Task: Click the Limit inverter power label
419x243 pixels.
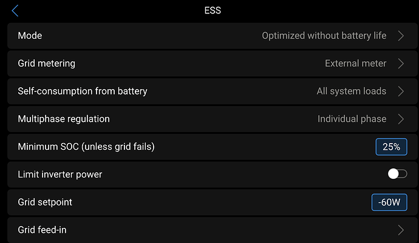Action: click(x=60, y=175)
